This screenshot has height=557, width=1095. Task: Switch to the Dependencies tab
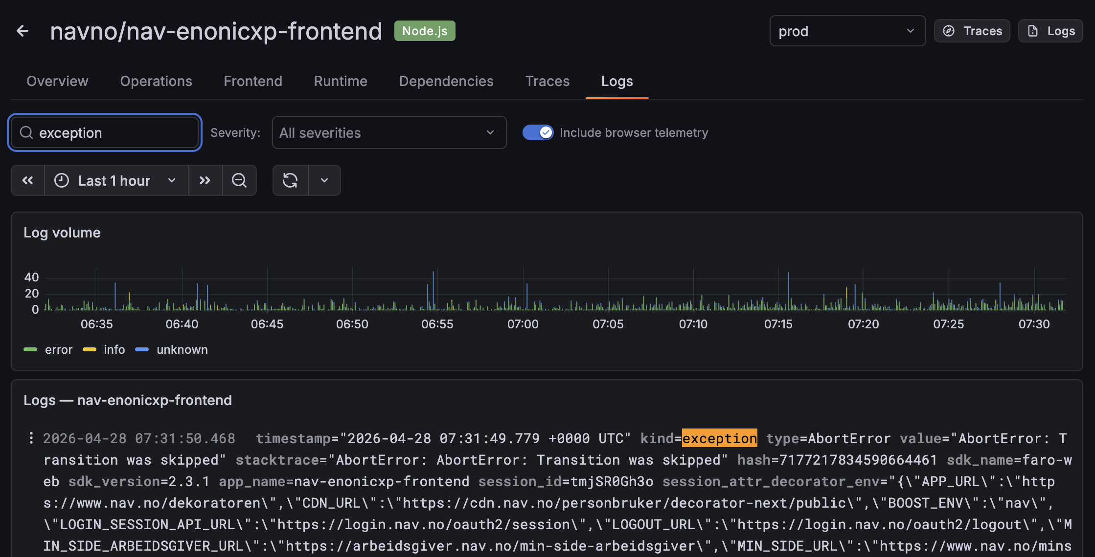pos(446,81)
